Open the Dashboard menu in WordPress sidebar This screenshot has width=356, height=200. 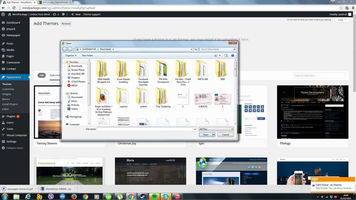point(15,22)
